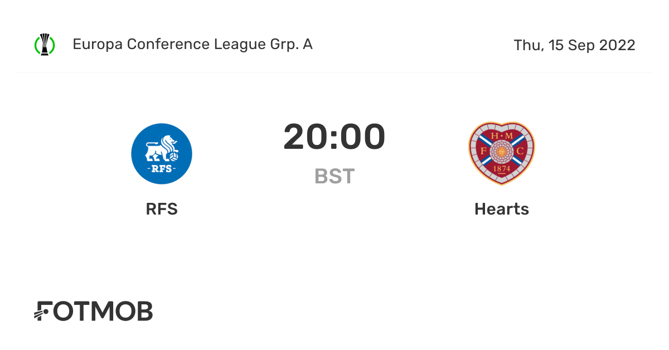Click the match date Thu, 15 Sep 2022

[574, 45]
